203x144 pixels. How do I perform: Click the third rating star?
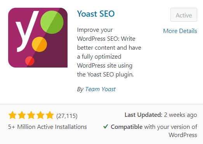[31, 115]
